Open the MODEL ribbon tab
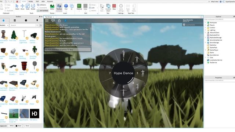Screen dimensions: 235x132 [x=31, y=1]
